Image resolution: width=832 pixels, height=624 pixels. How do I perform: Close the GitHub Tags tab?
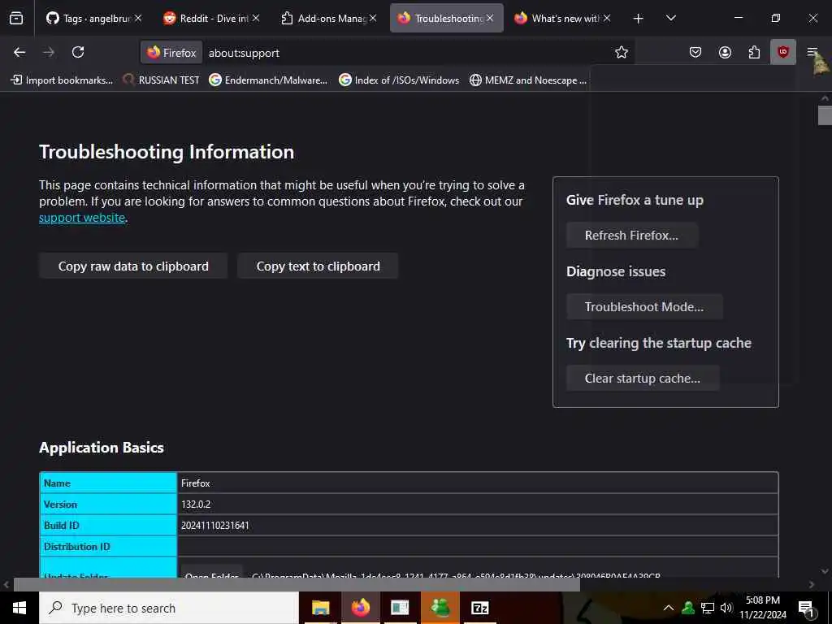(x=138, y=18)
